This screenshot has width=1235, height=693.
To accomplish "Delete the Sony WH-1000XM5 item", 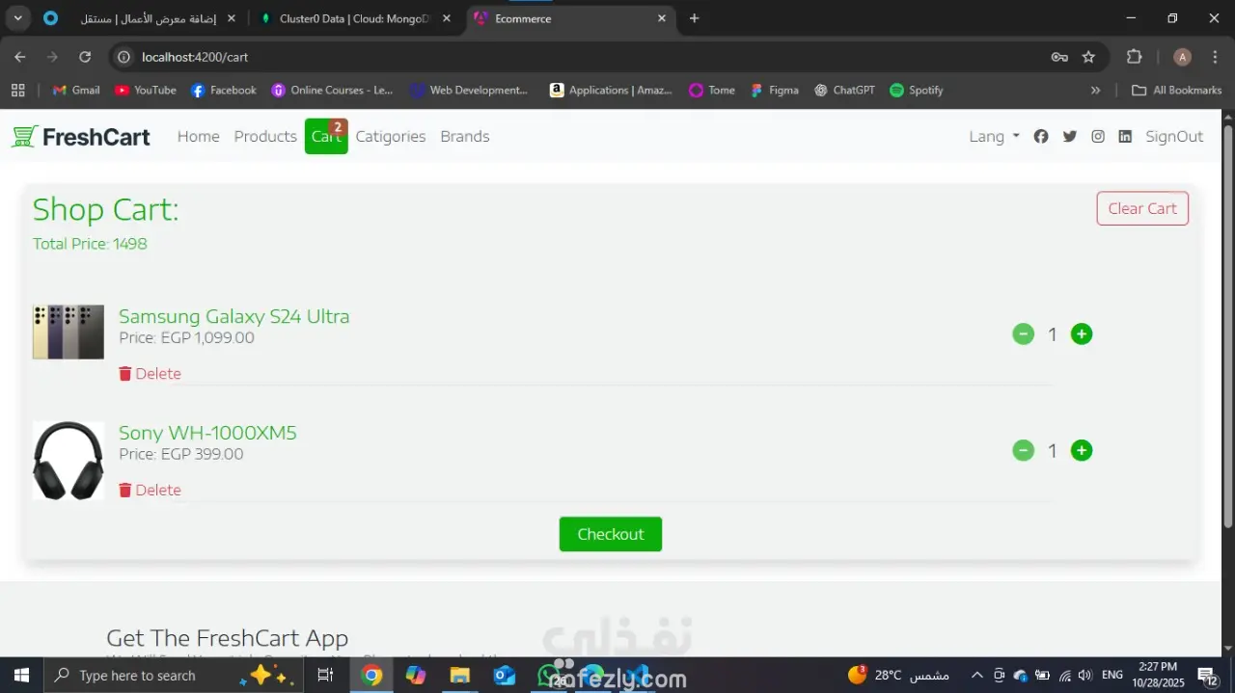I will click(150, 490).
